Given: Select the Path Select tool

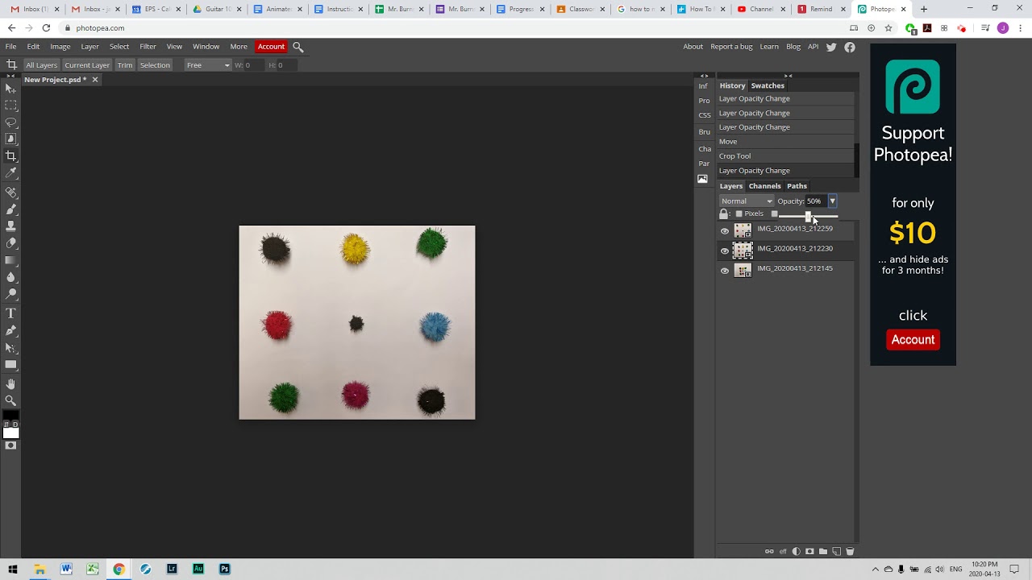Looking at the screenshot, I should coord(10,348).
